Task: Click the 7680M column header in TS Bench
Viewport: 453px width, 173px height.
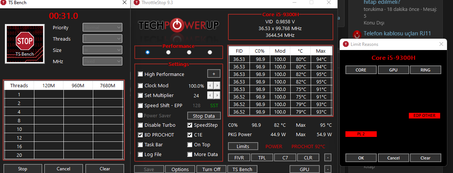Action: click(x=108, y=85)
